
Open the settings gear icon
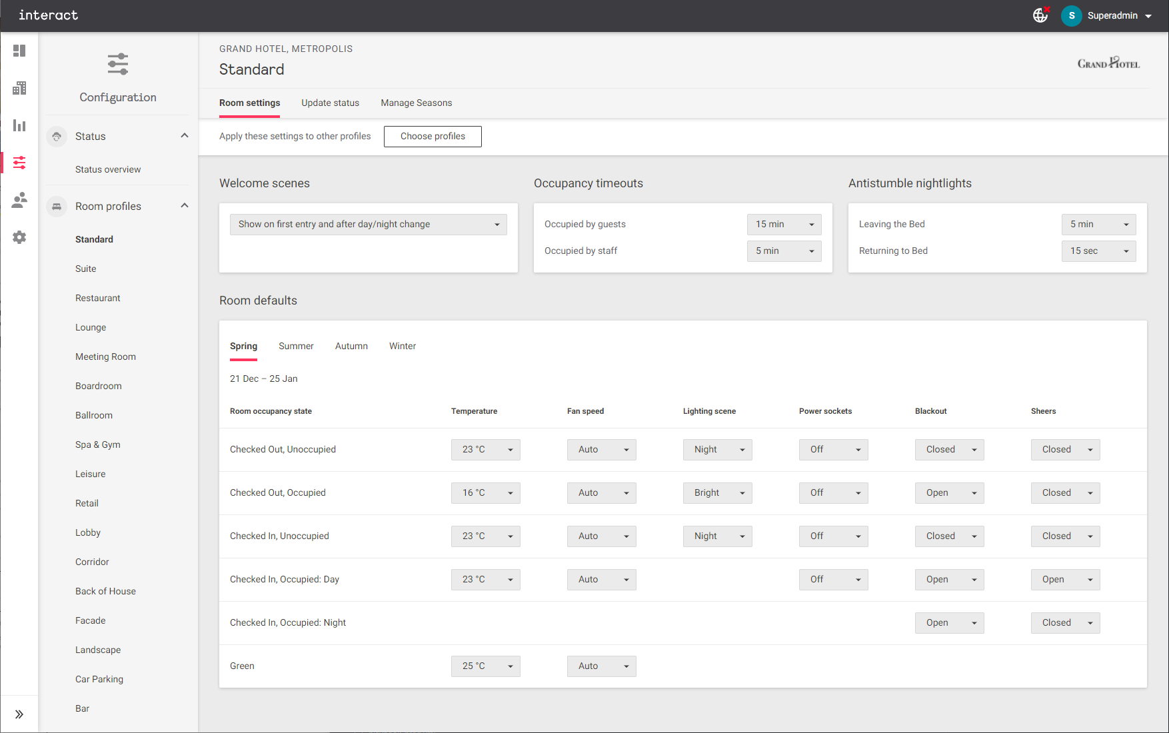tap(19, 237)
